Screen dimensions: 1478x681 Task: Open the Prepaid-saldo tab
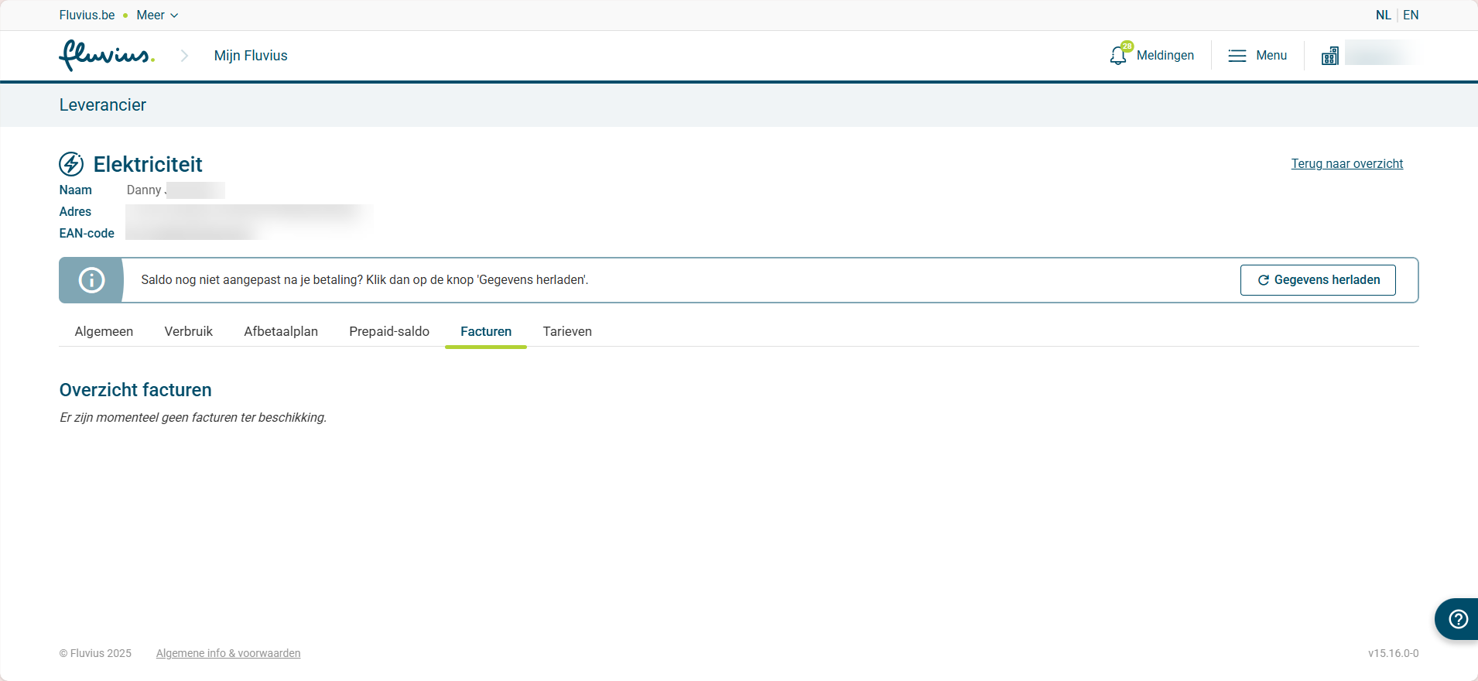pos(389,331)
